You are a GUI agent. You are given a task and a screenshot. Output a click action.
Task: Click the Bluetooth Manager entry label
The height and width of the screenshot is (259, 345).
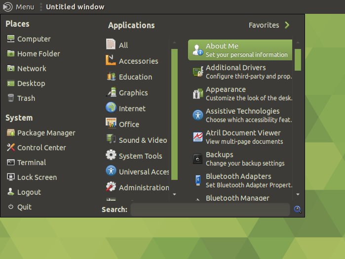point(237,198)
